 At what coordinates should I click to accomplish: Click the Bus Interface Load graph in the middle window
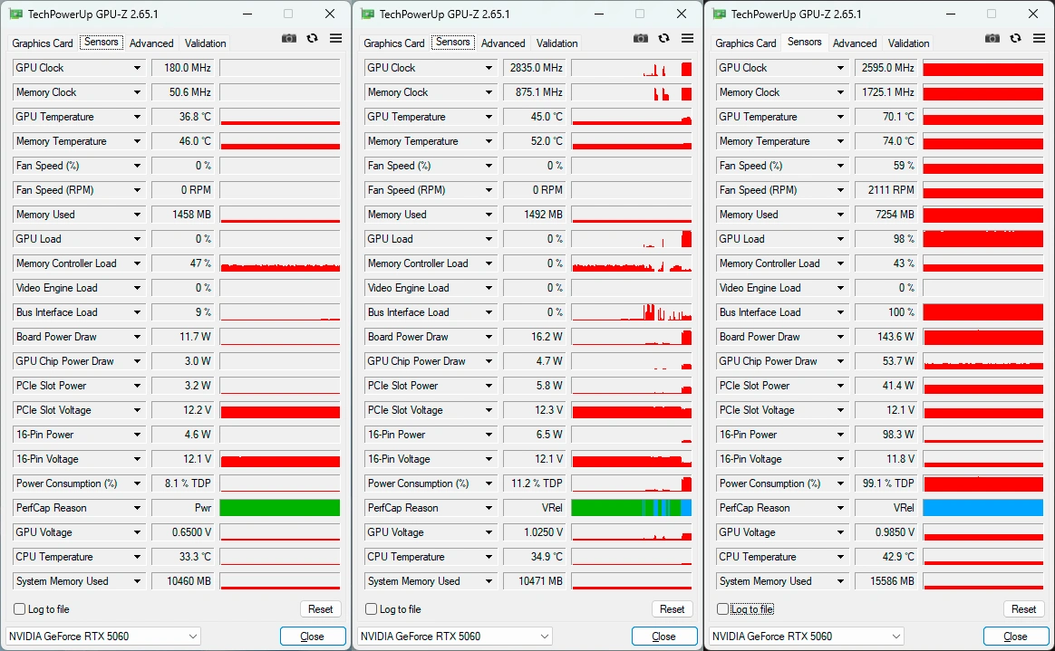point(631,312)
